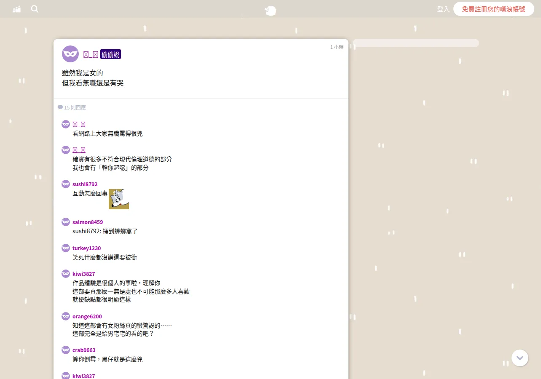Click the community people icon in top bar

click(x=17, y=9)
